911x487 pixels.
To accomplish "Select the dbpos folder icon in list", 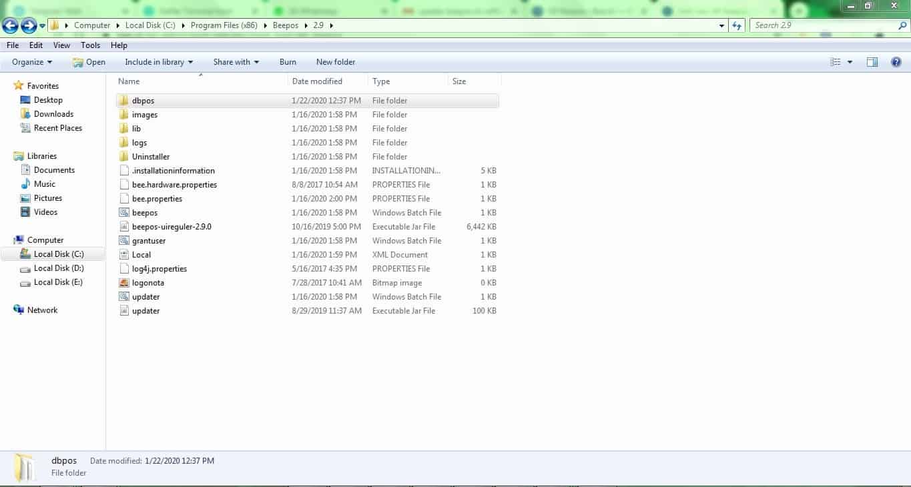I will pos(123,101).
